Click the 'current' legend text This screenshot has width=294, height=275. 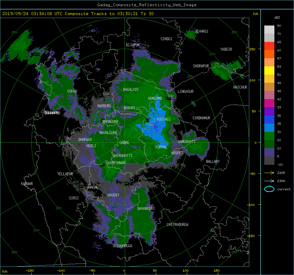click(x=284, y=189)
